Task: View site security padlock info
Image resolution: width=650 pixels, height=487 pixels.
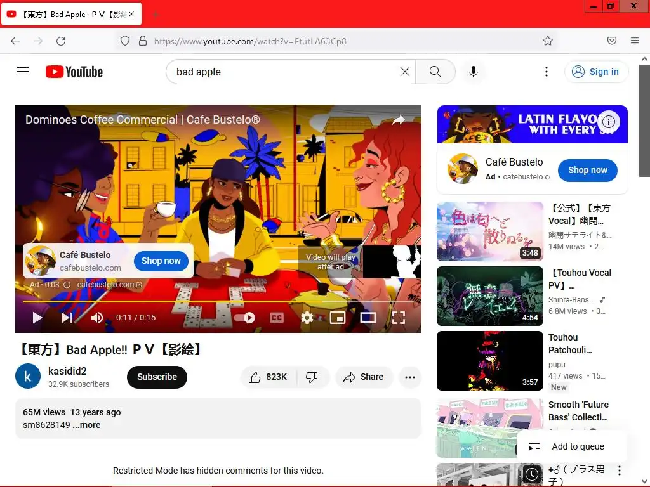Action: point(143,41)
